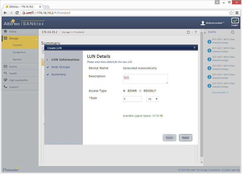Click the Back button
The height and width of the screenshot is (174, 242).
tap(169, 138)
